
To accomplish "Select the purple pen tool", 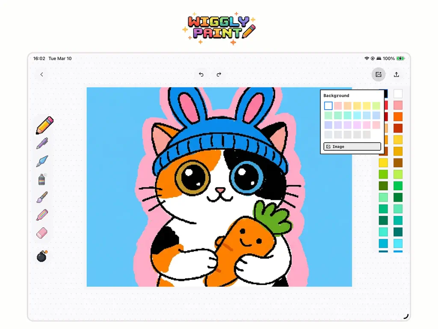I will click(42, 143).
